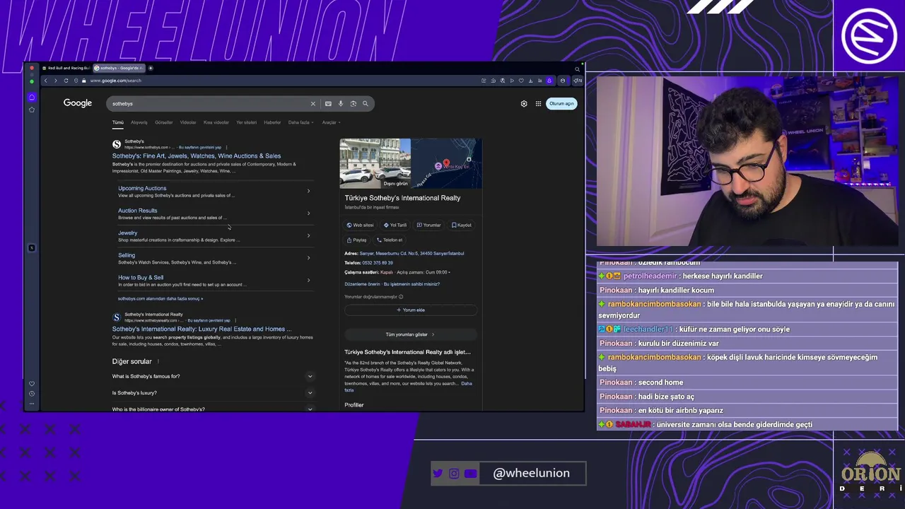Open a new browser tab with plus
The image size is (905, 509).
(x=151, y=68)
